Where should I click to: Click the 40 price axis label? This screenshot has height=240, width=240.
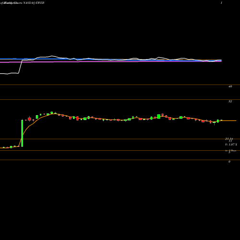[x=230, y=86]
